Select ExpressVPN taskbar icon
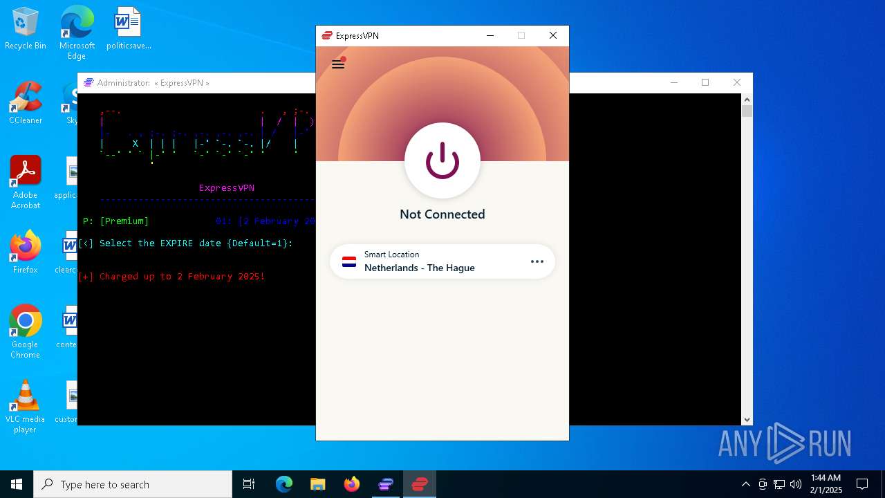This screenshot has width=885, height=498. [420, 484]
